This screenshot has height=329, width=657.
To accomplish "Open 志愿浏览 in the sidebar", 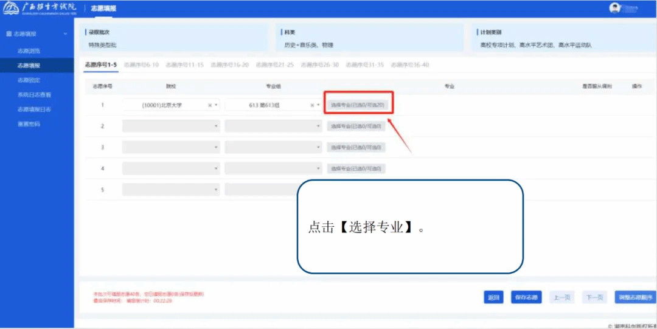I will tap(29, 51).
